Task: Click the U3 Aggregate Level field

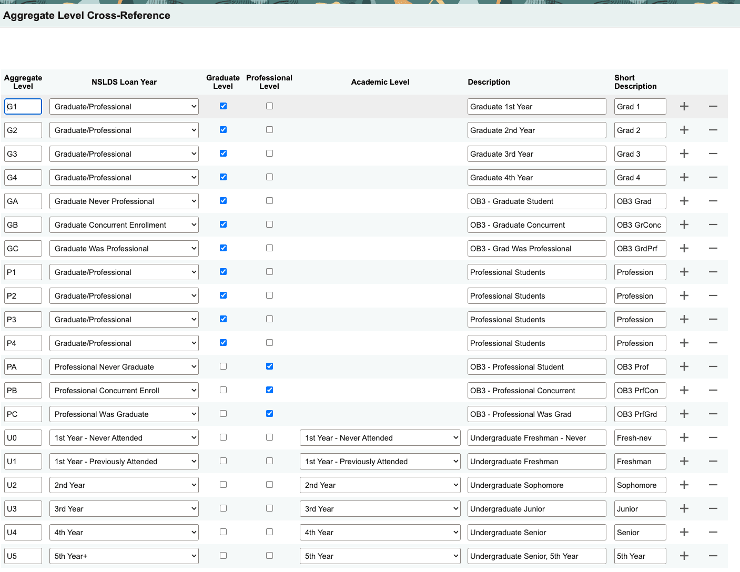Action: click(23, 508)
